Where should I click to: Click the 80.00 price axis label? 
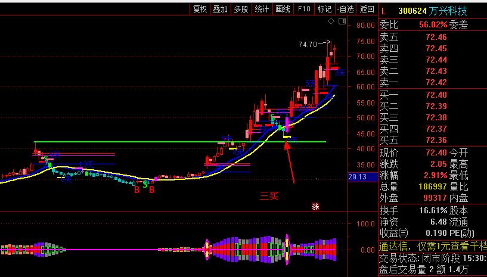365,25
